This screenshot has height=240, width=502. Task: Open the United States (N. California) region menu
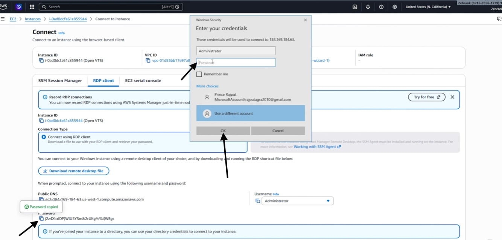click(428, 7)
